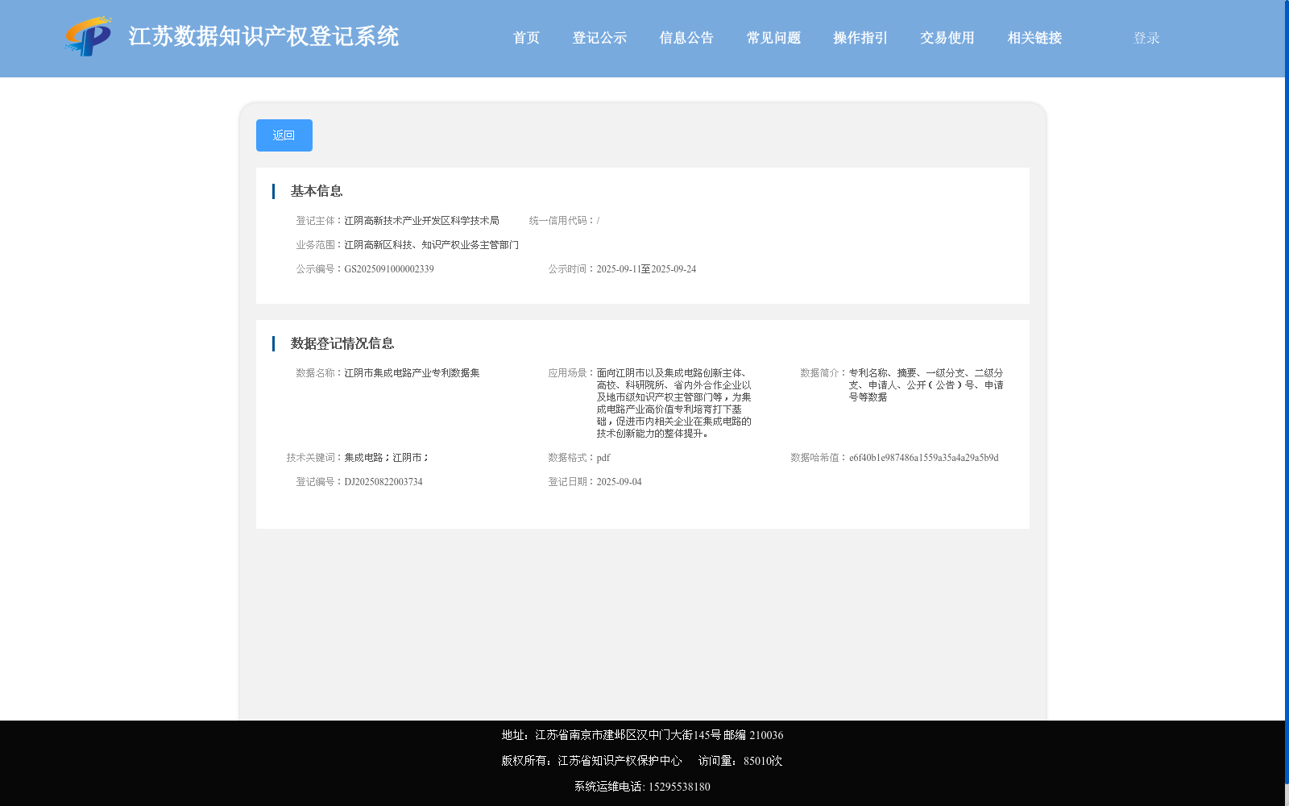Screen dimensions: 1289x806
Task: Open the 登记公示 menu item
Action: (x=599, y=38)
